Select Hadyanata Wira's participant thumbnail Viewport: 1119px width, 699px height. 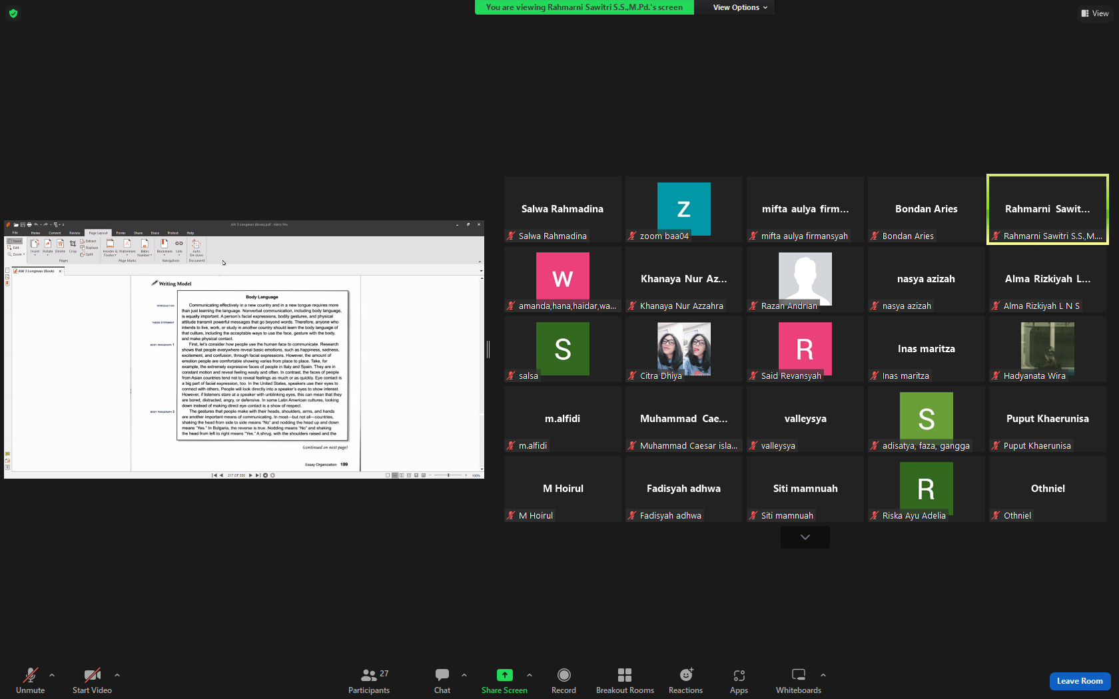point(1048,349)
